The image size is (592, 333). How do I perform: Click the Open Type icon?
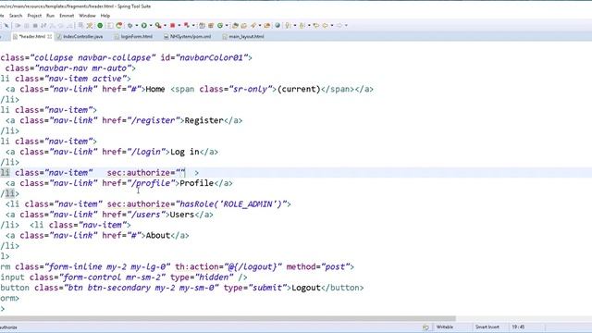point(235,25)
